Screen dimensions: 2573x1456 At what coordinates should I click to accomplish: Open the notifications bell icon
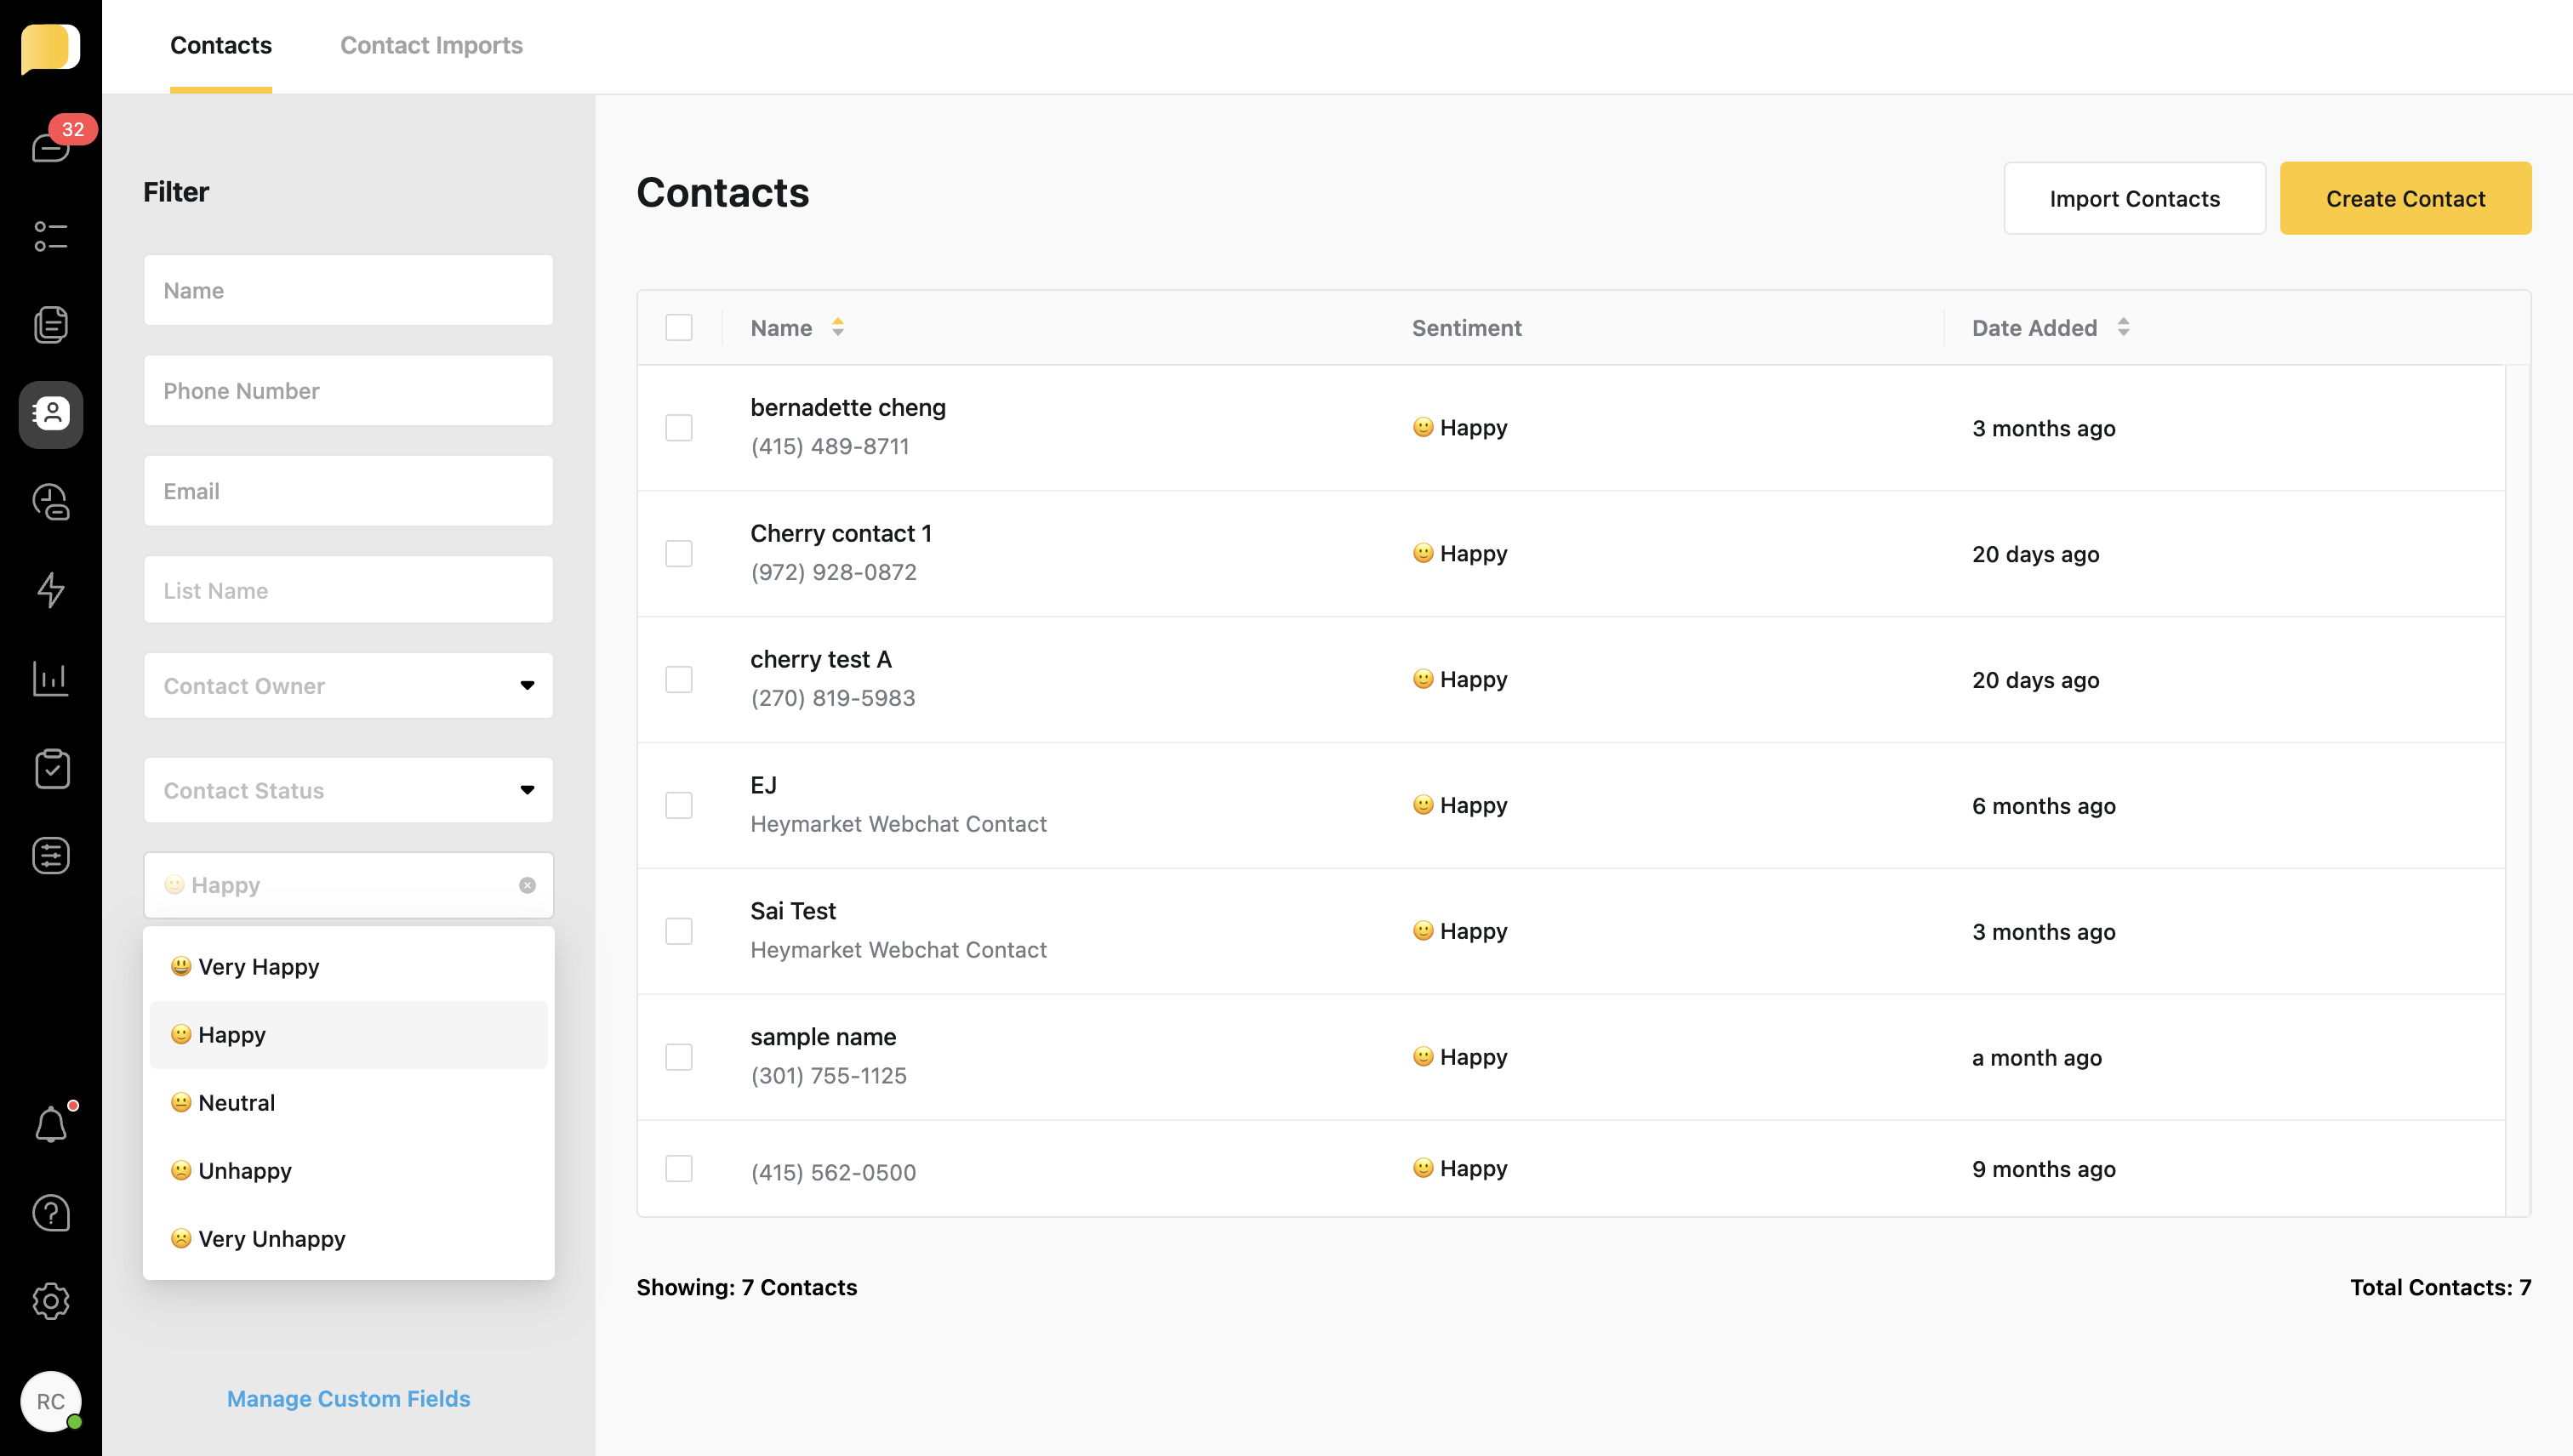(50, 1124)
